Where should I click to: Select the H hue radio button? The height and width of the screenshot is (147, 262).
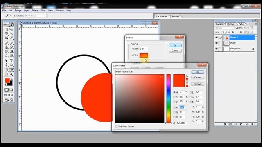[174, 92]
